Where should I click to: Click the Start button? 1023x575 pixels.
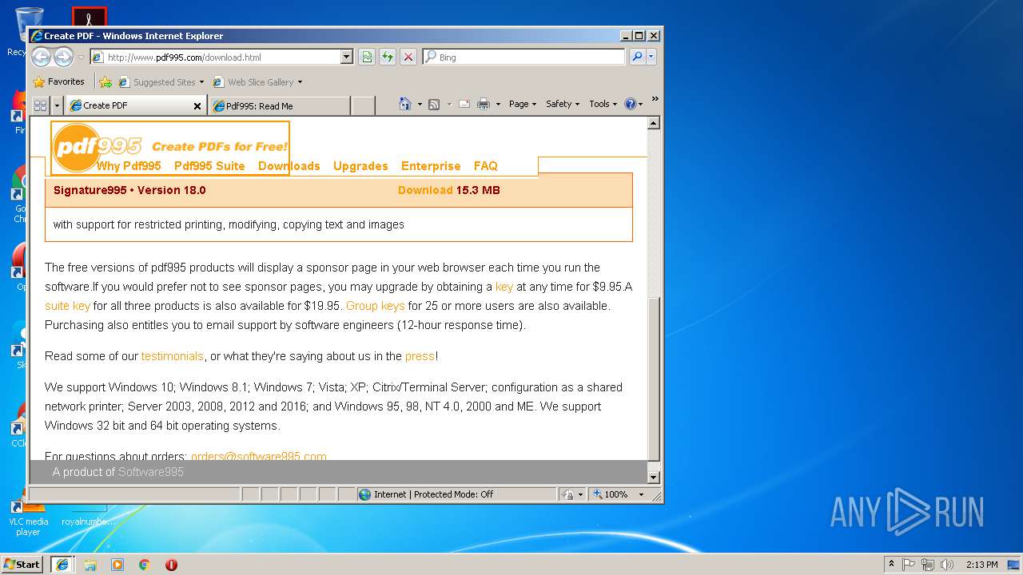22,564
